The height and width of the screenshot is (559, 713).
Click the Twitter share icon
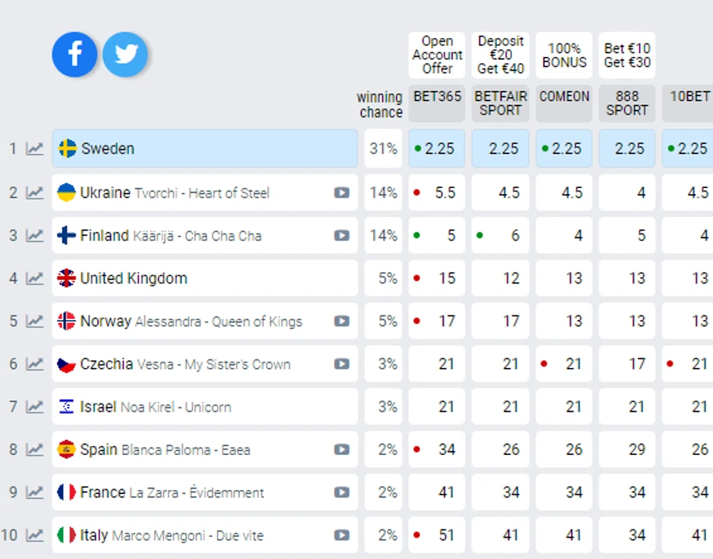pyautogui.click(x=125, y=55)
